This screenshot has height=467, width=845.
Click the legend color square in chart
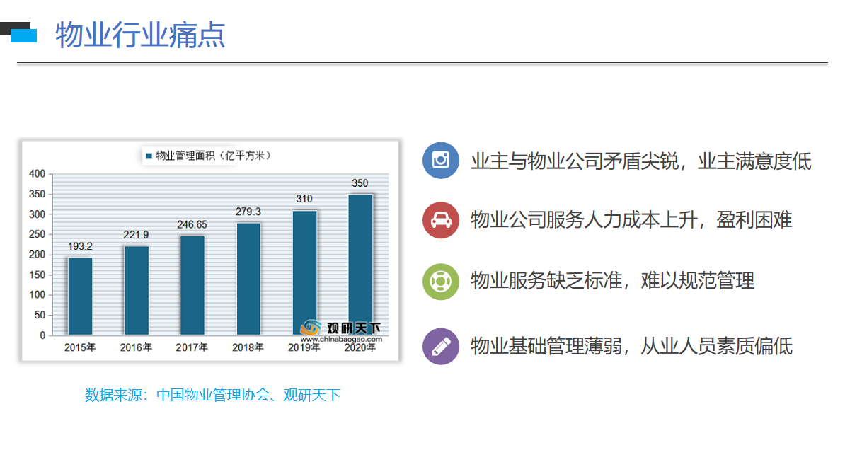(x=149, y=156)
